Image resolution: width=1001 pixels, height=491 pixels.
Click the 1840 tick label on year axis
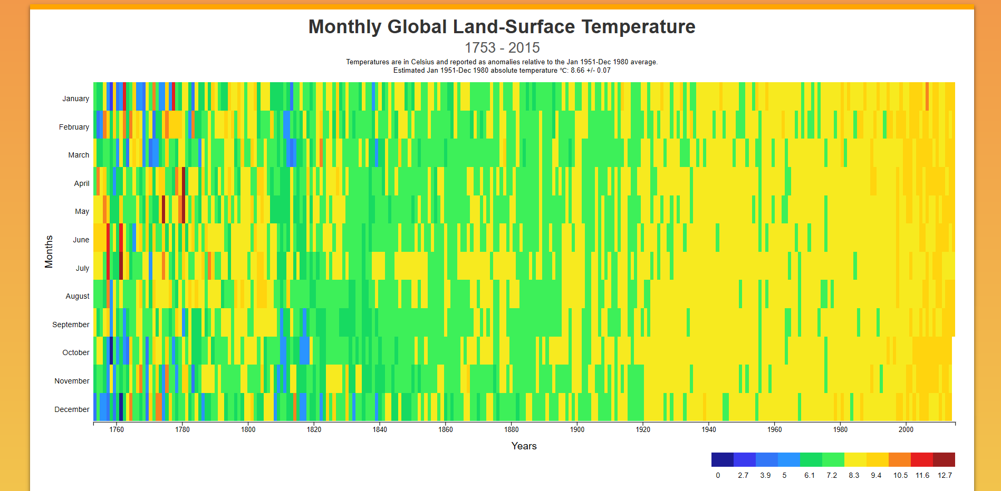(380, 429)
